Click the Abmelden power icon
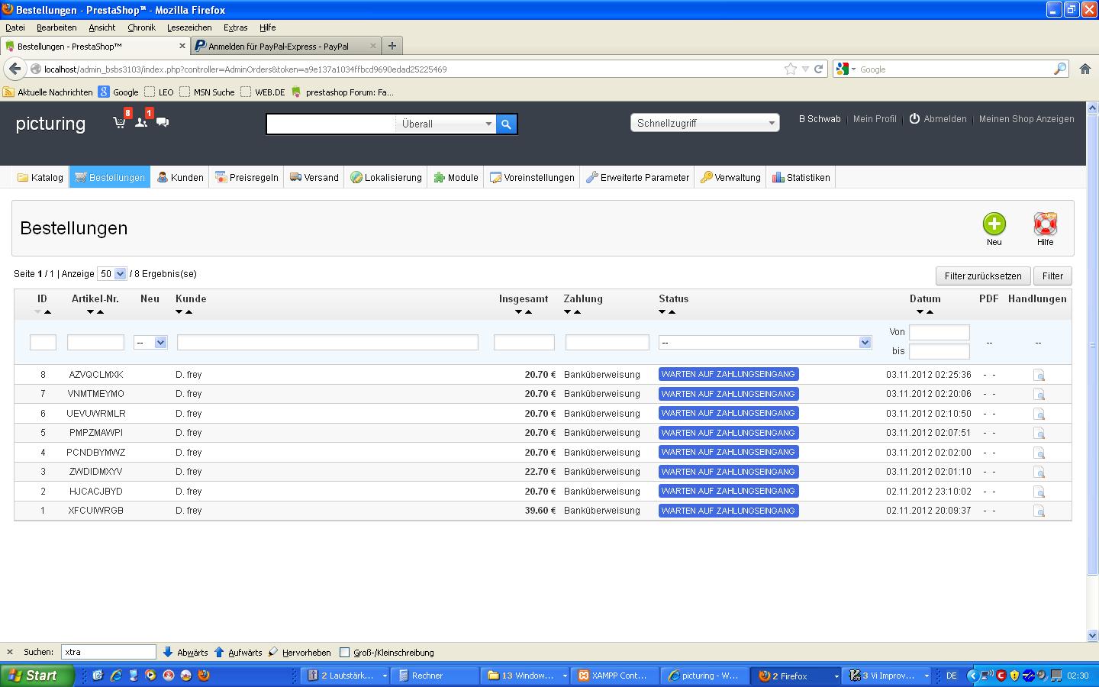Screen dimensions: 1099x687 [914, 119]
